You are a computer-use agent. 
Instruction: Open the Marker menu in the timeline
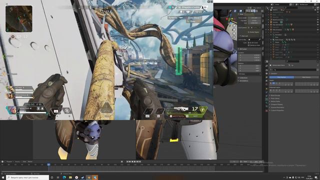[x=30, y=161]
